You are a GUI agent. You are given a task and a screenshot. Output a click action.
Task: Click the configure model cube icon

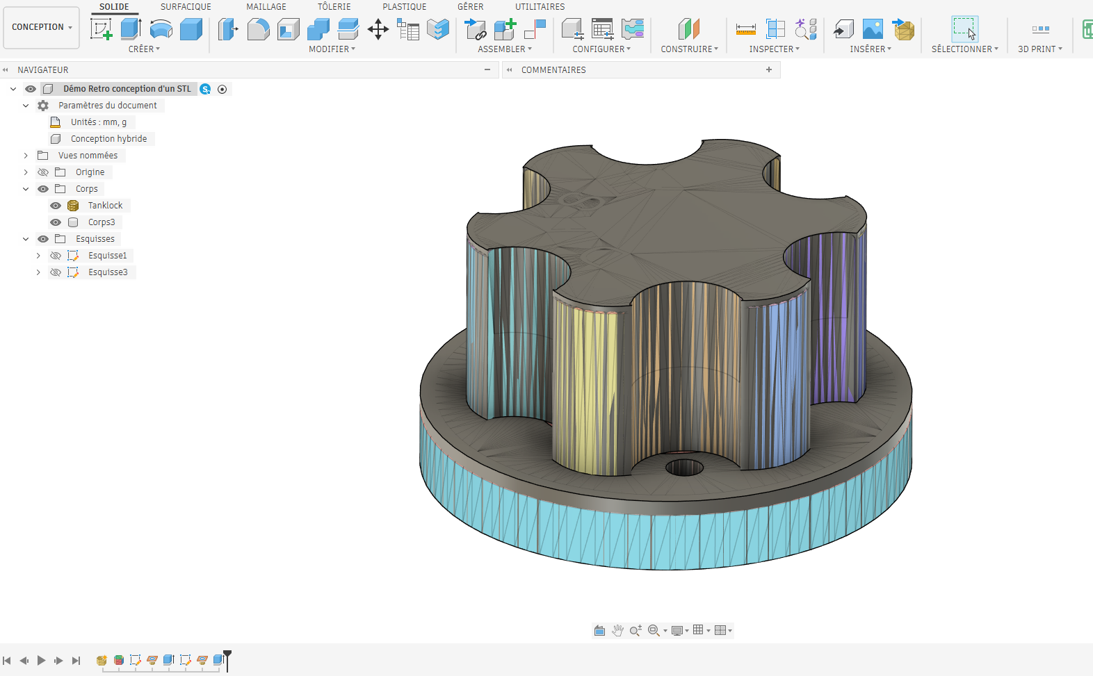pyautogui.click(x=572, y=29)
